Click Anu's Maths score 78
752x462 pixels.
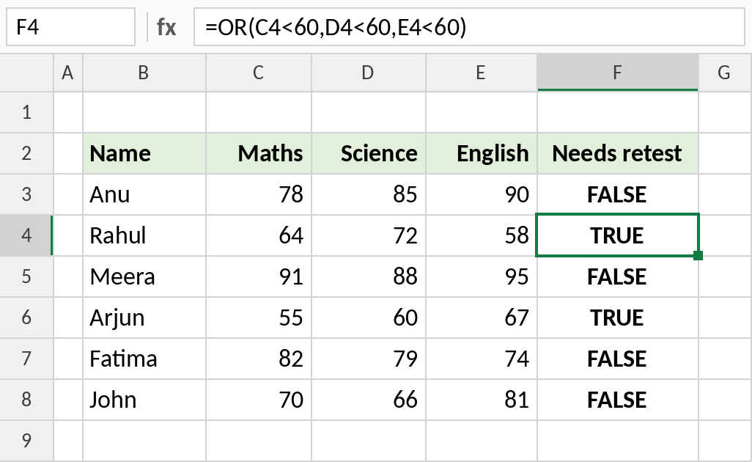point(259,194)
